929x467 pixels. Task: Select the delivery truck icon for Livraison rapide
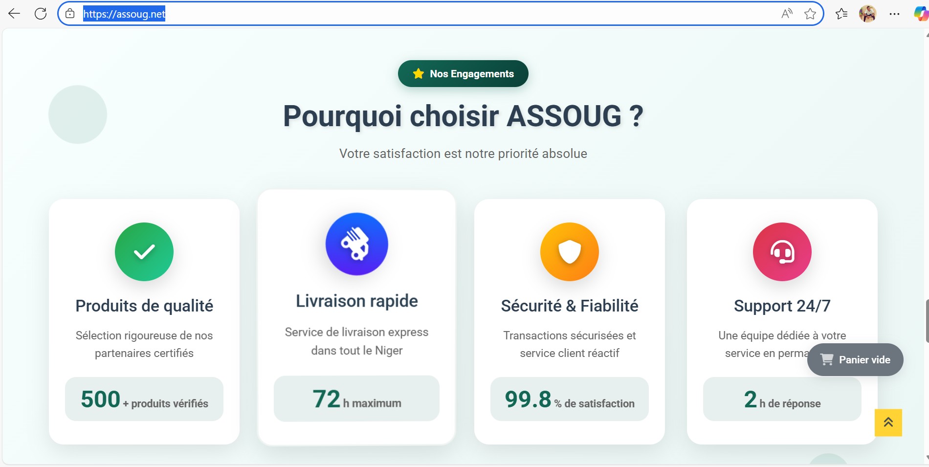click(356, 244)
